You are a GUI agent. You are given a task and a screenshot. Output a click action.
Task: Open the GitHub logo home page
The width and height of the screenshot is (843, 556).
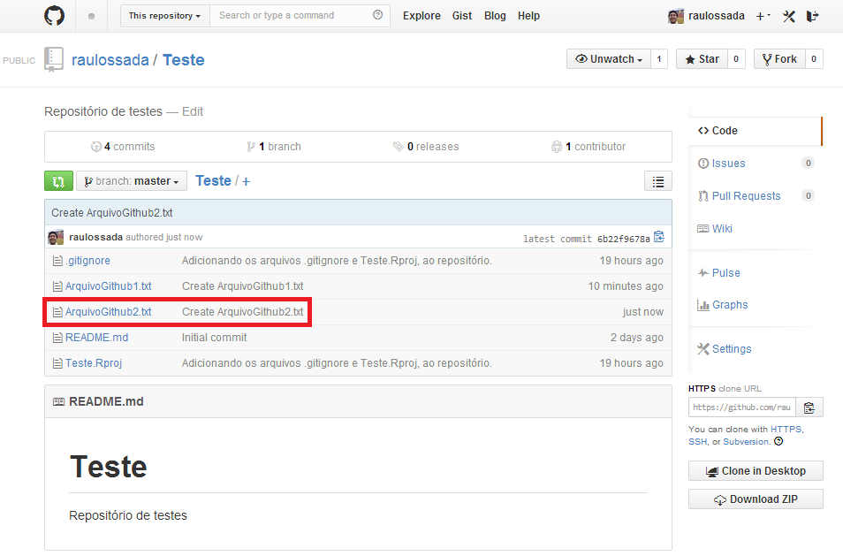pyautogui.click(x=54, y=16)
